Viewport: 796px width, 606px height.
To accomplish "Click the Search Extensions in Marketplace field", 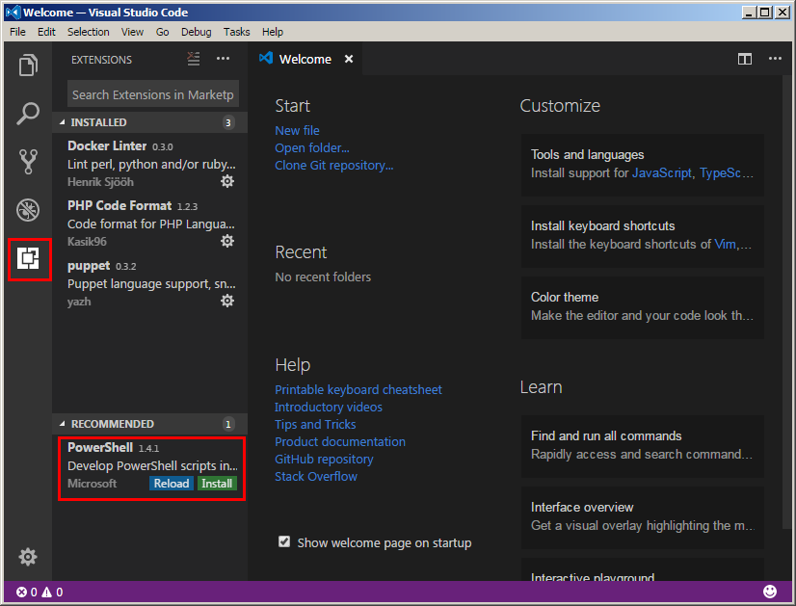I will coord(151,93).
